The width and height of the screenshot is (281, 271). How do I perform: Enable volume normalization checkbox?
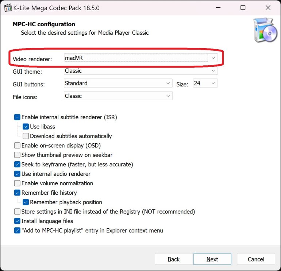18,183
